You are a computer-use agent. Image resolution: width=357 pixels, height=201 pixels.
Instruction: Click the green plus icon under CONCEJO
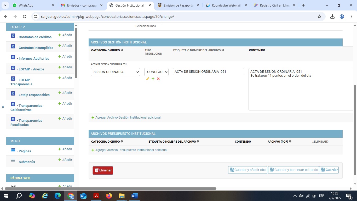tap(153, 79)
